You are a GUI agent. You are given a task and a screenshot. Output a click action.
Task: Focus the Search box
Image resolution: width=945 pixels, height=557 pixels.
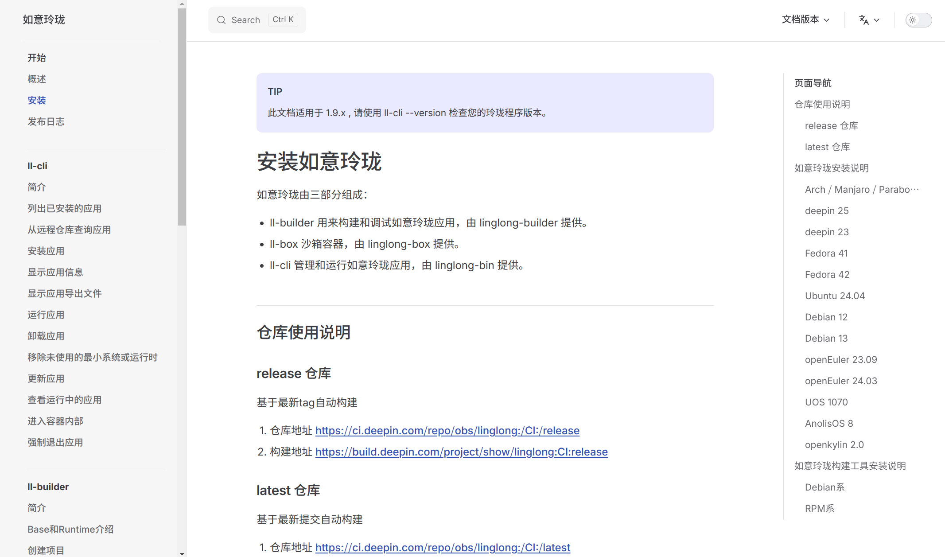click(x=257, y=20)
